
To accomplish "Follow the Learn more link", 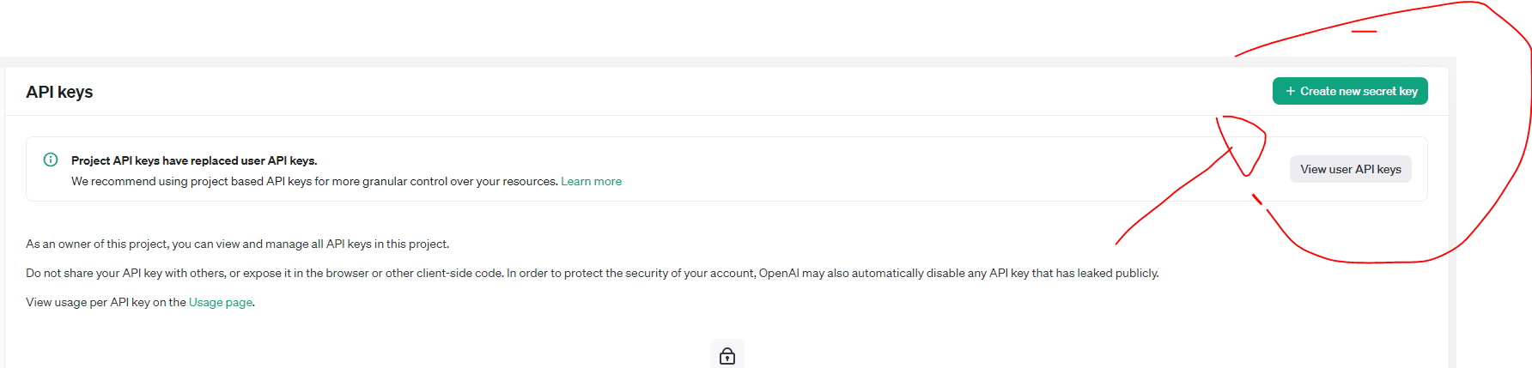I will 591,181.
